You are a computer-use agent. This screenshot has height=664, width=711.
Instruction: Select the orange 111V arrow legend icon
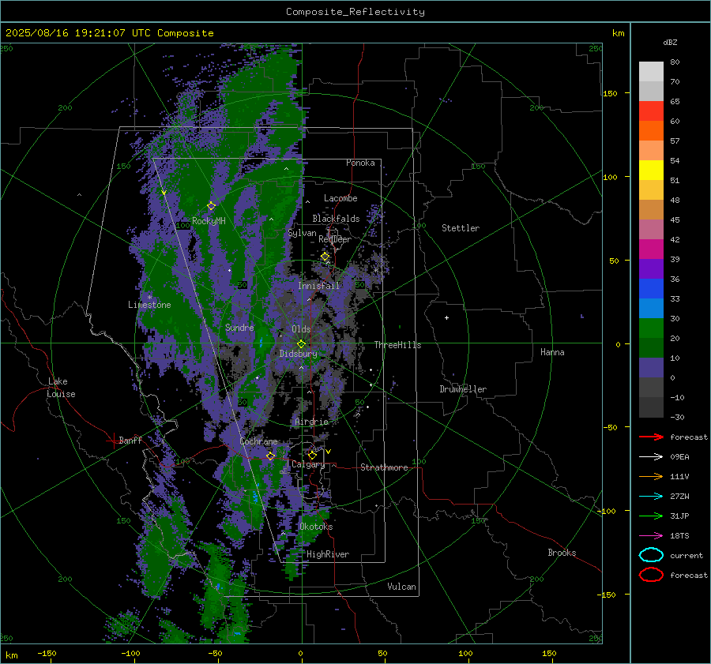[651, 476]
